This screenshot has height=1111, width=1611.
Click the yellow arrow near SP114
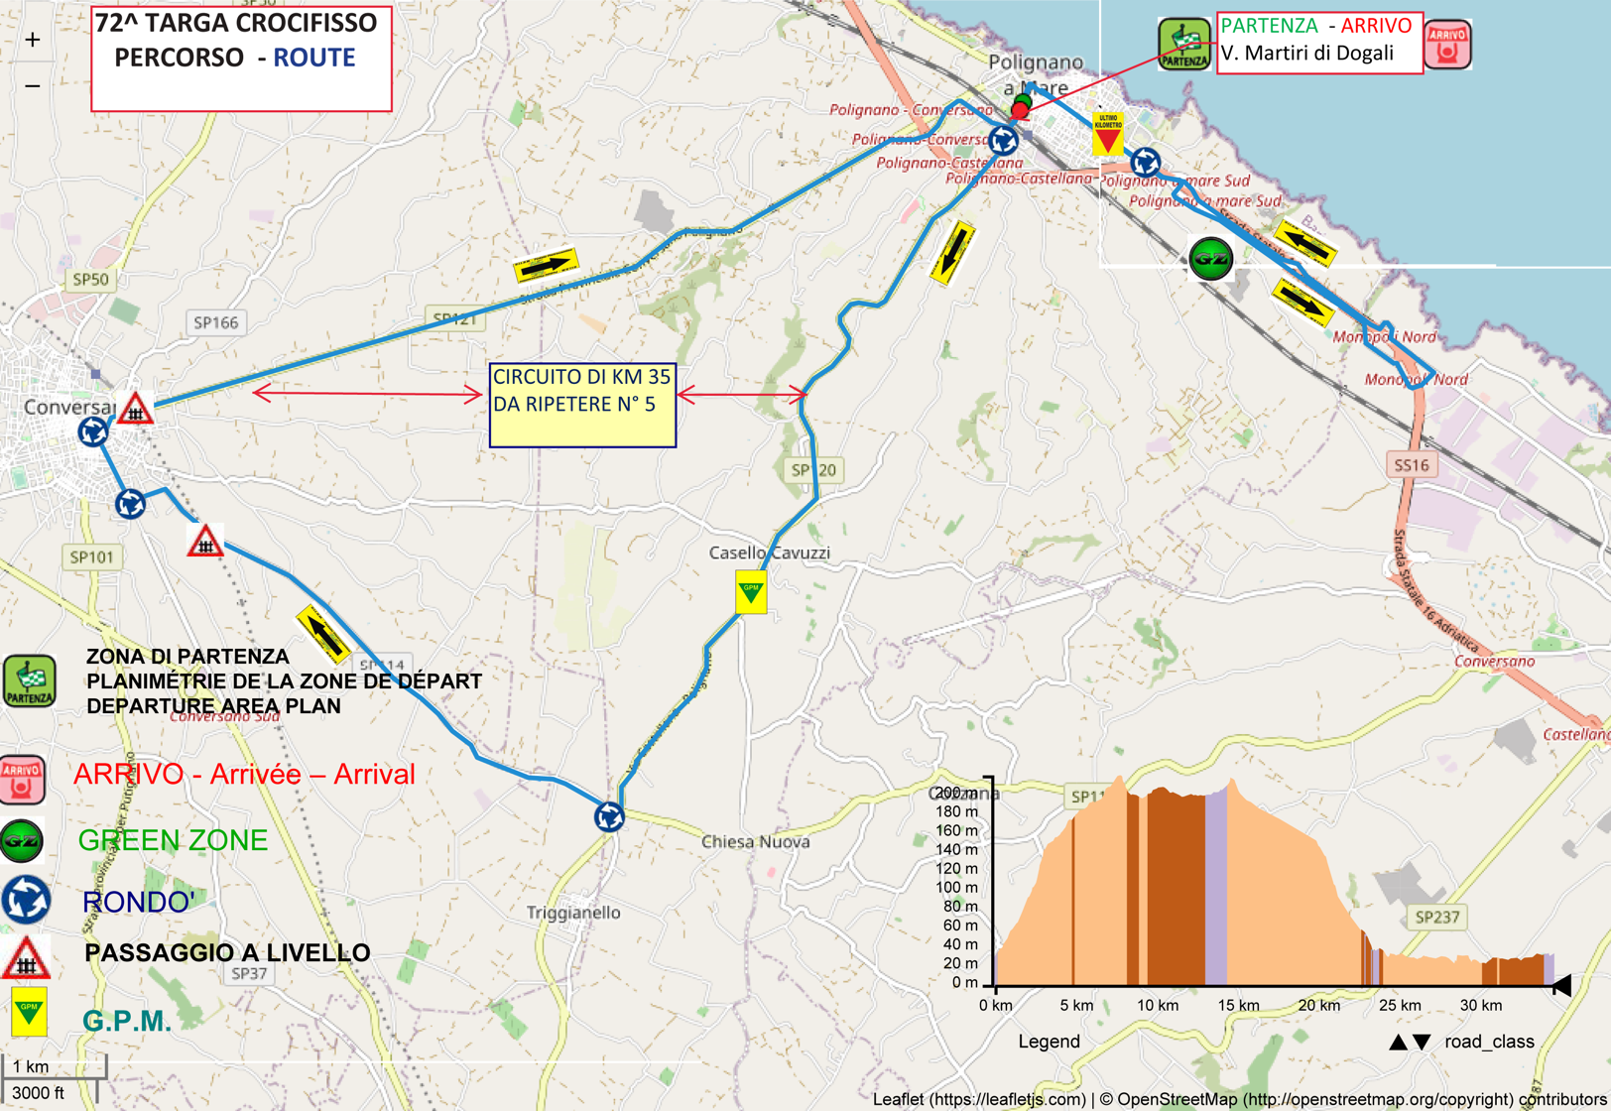click(323, 633)
